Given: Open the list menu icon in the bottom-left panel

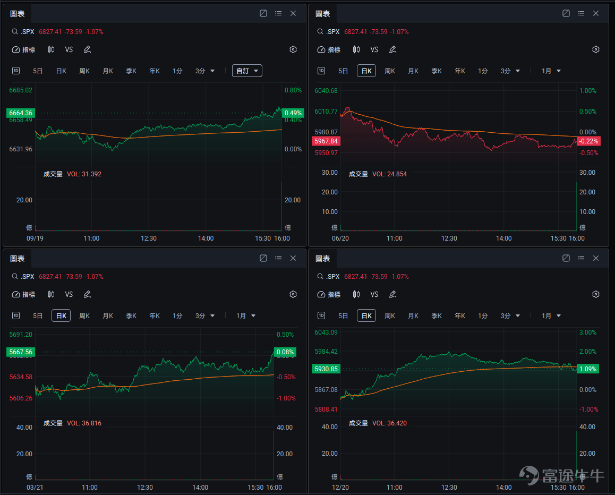Looking at the screenshot, I should 278,258.
